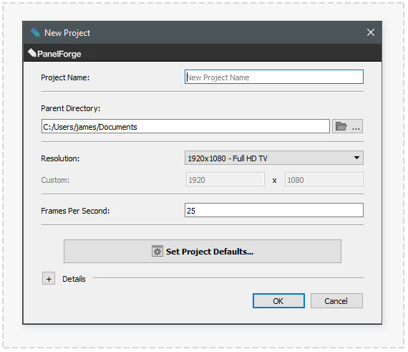The width and height of the screenshot is (408, 352).
Task: Click the custom height field showing 1080
Action: coord(324,179)
